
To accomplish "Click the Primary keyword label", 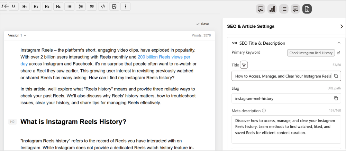I will coord(246,52).
